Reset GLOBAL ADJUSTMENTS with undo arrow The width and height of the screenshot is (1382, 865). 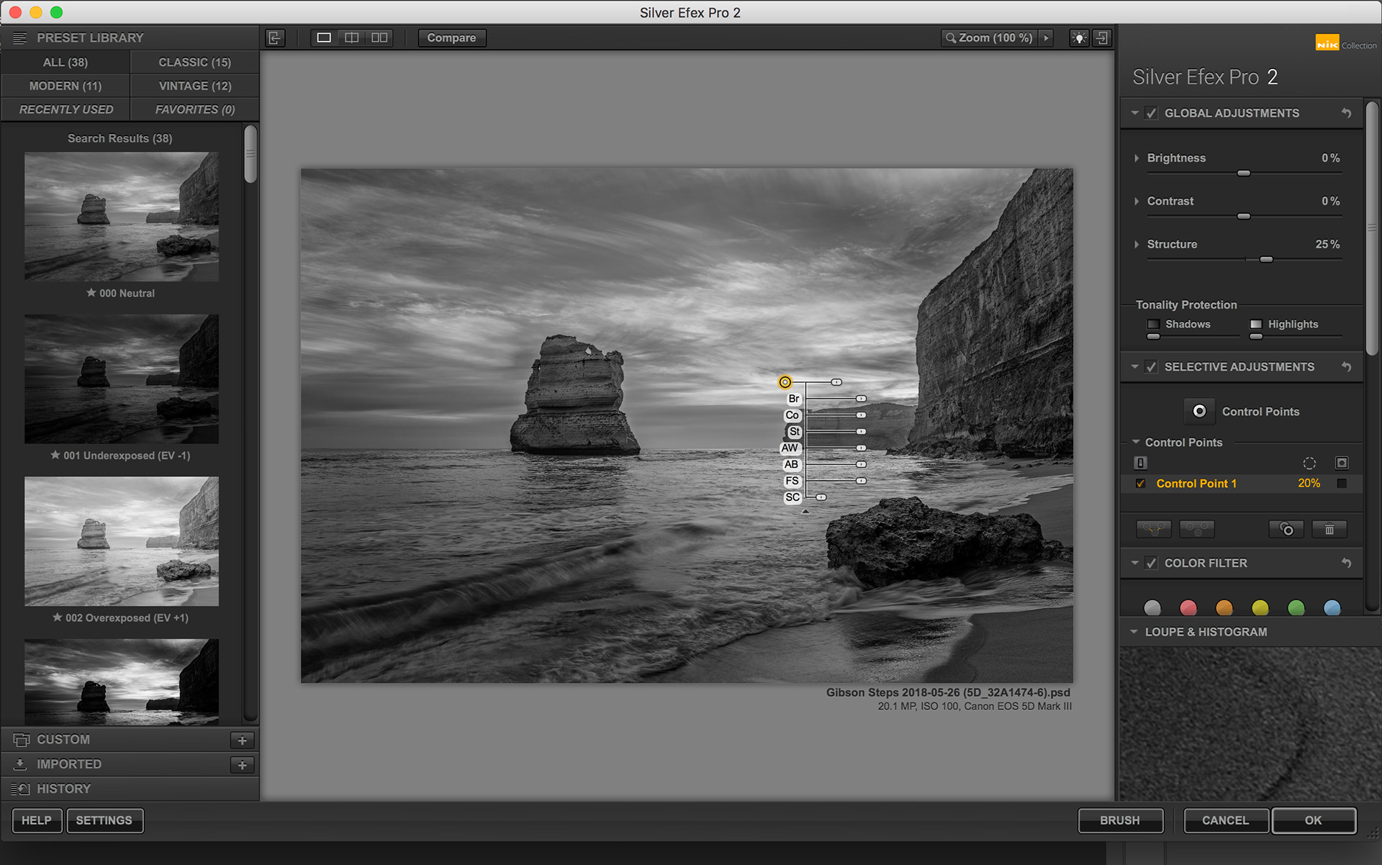click(1346, 113)
